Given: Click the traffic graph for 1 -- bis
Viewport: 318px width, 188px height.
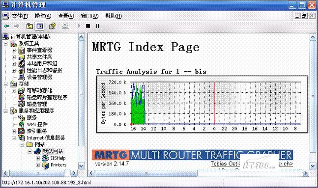Looking at the screenshot, I should pyautogui.click(x=202, y=105).
